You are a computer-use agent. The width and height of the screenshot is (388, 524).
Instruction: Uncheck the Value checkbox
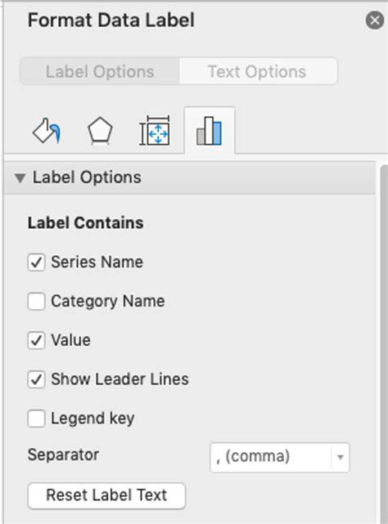point(36,340)
